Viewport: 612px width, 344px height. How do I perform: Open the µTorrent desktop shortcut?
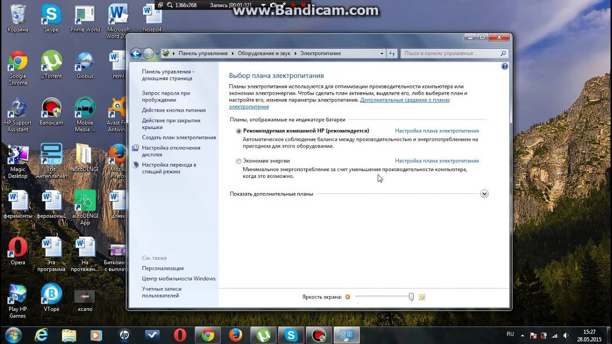pyautogui.click(x=51, y=65)
